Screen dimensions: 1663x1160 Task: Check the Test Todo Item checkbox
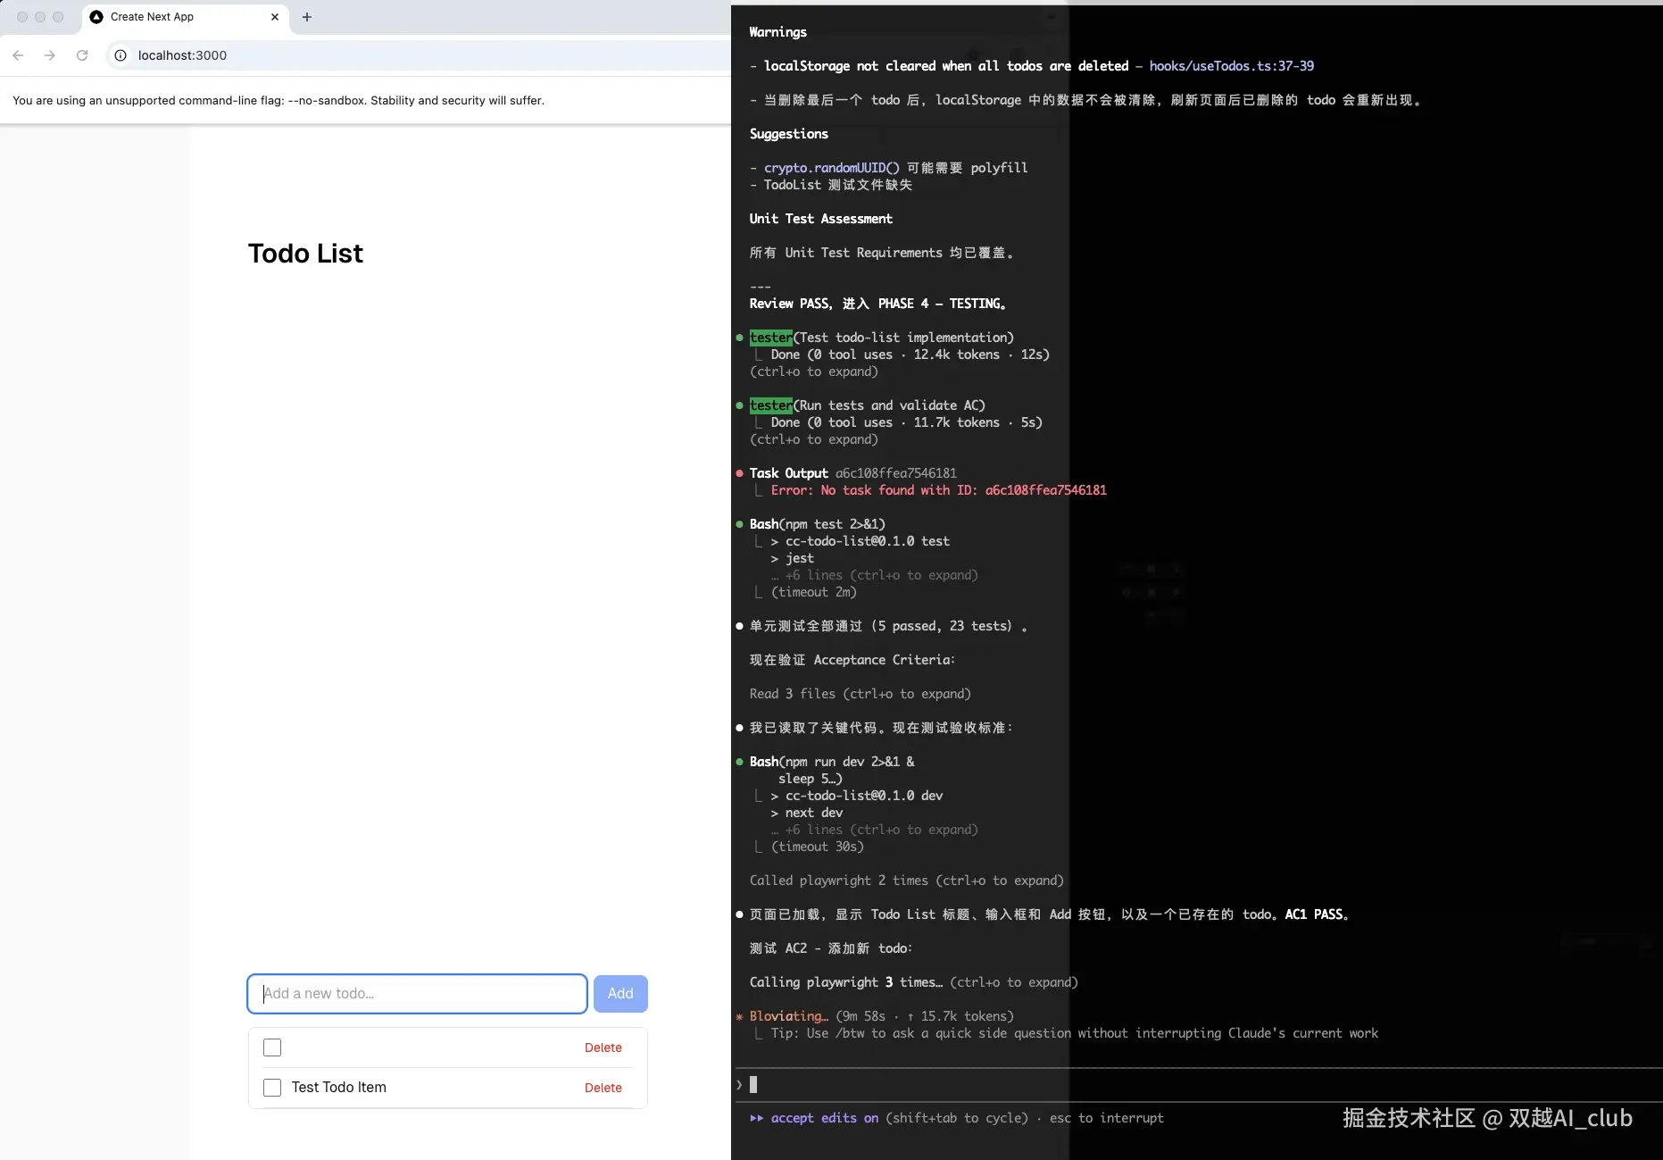[272, 1088]
